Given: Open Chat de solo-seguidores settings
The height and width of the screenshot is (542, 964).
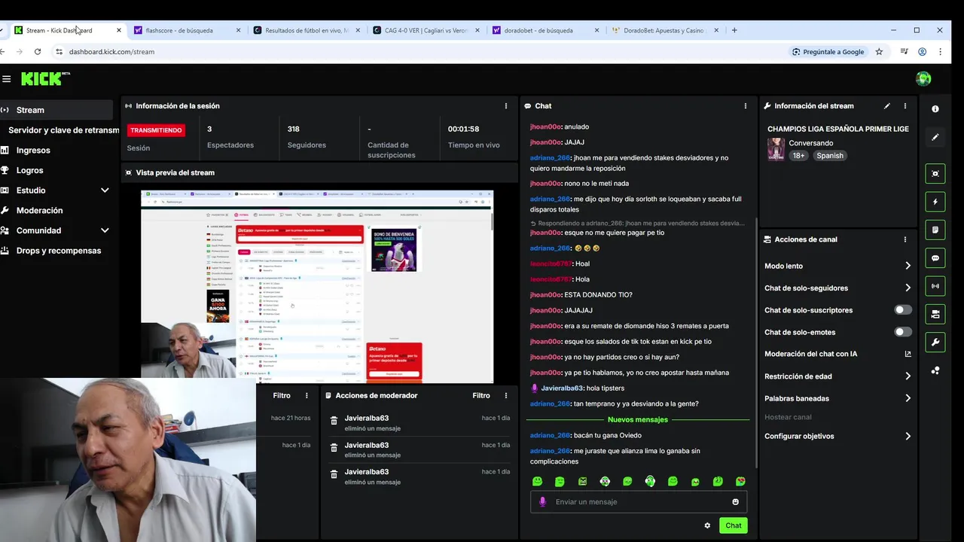Looking at the screenshot, I should coord(837,288).
